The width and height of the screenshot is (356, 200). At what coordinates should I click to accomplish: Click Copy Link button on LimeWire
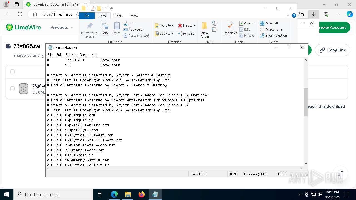click(333, 50)
